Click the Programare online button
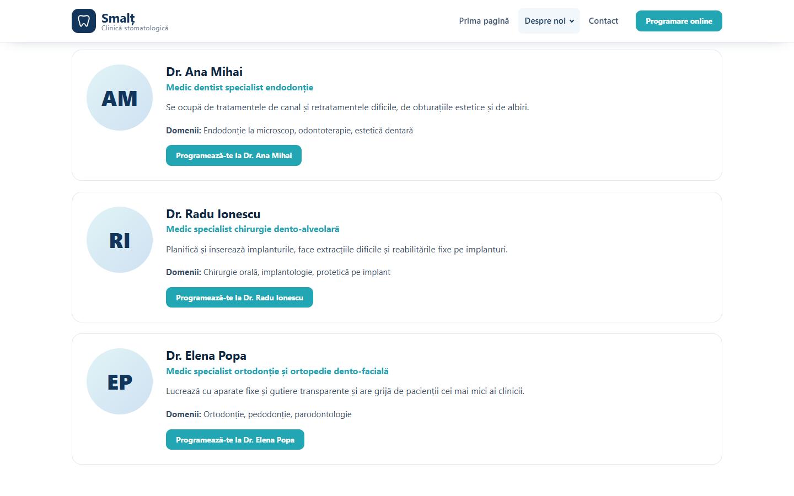The width and height of the screenshot is (794, 496). (x=679, y=21)
